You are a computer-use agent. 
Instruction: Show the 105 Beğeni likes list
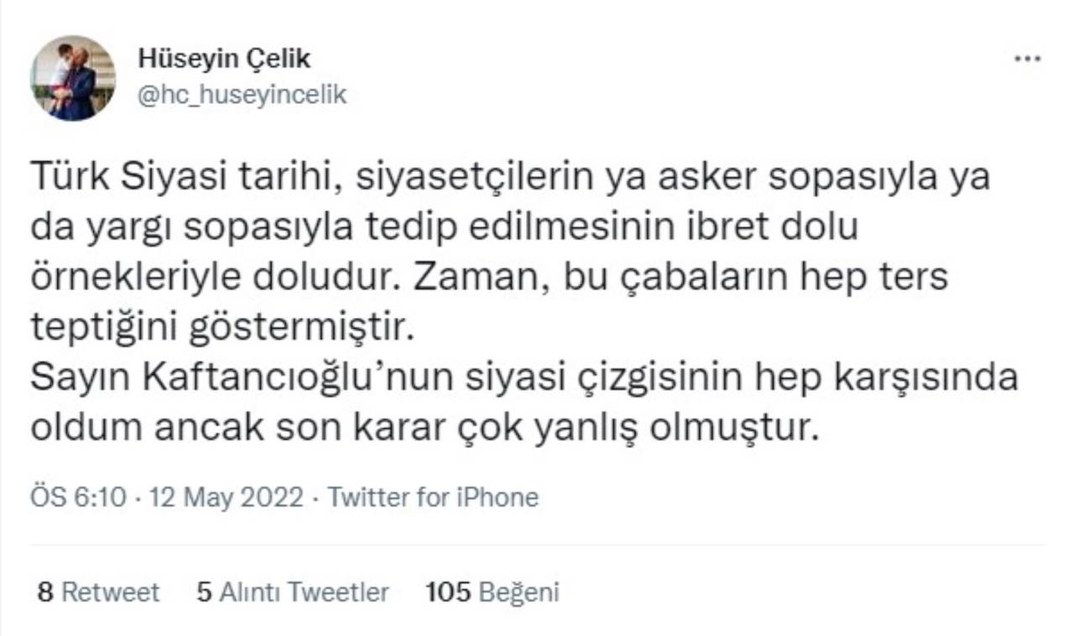(492, 592)
